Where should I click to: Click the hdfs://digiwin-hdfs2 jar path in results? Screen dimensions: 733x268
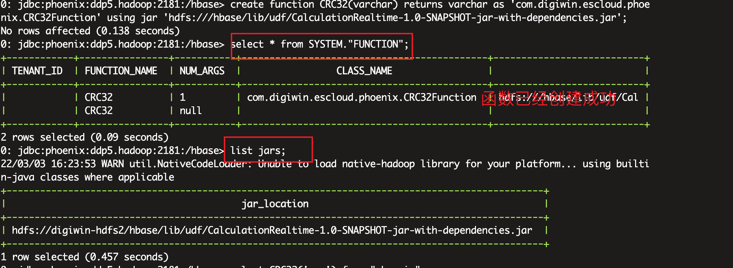(x=272, y=230)
